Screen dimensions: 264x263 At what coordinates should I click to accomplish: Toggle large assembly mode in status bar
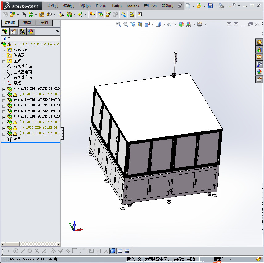coord(157,259)
